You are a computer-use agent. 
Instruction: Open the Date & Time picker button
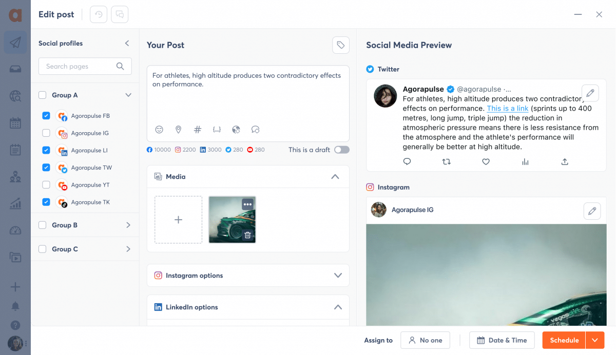[502, 340]
